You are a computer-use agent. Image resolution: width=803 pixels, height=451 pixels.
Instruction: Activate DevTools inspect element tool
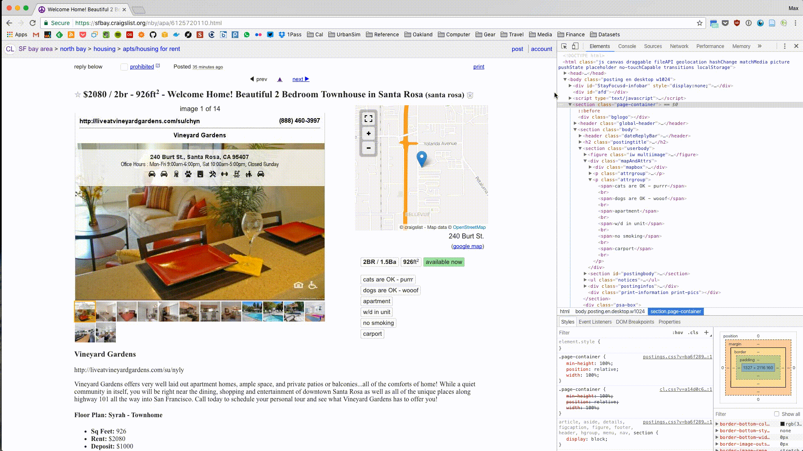click(x=564, y=46)
